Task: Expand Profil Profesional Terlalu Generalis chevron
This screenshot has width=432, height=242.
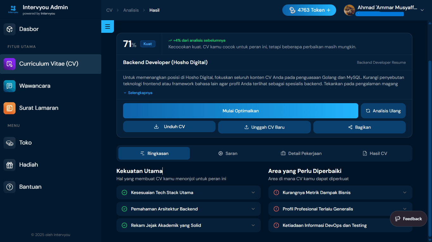Action: pyautogui.click(x=405, y=209)
